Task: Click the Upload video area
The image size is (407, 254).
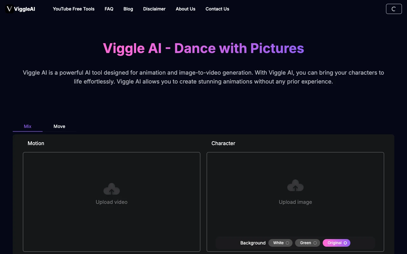Action: coord(111,202)
